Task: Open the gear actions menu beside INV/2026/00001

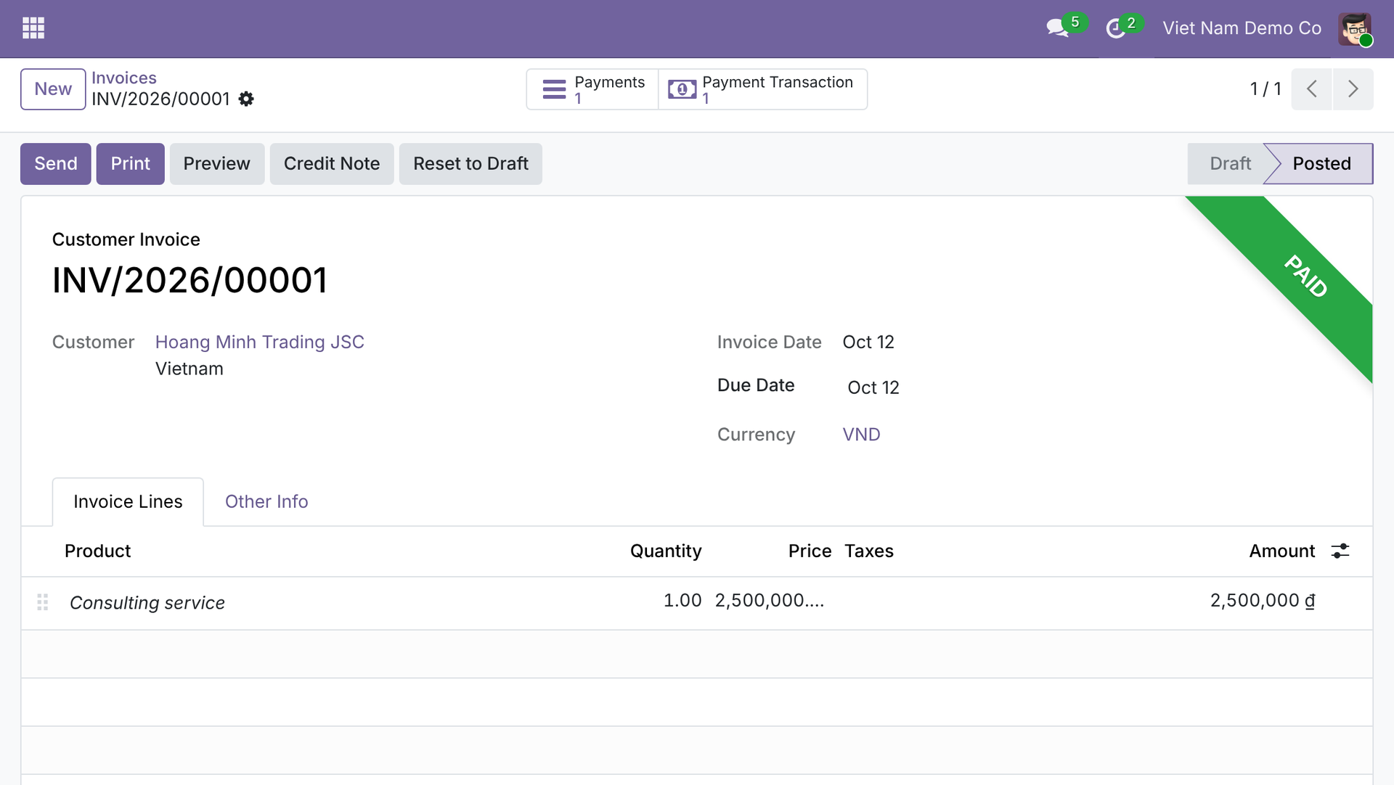Action: (x=246, y=99)
